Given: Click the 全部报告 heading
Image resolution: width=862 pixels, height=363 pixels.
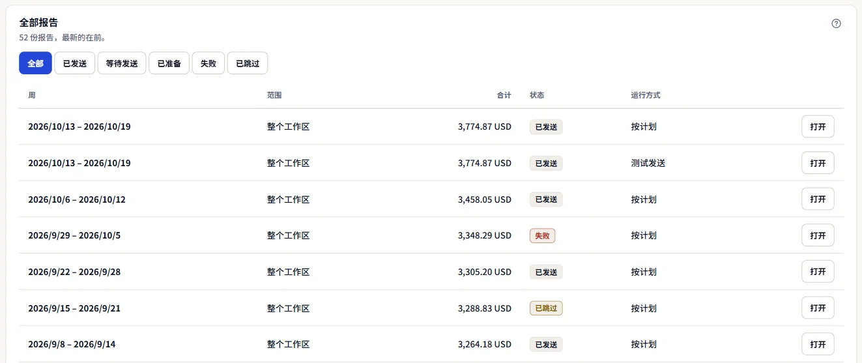Looking at the screenshot, I should [38, 23].
